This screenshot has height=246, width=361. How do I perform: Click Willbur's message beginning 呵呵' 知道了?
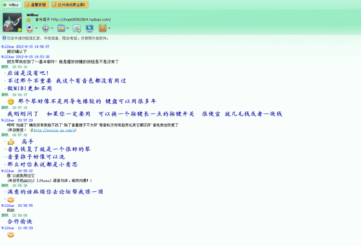pos(92,125)
